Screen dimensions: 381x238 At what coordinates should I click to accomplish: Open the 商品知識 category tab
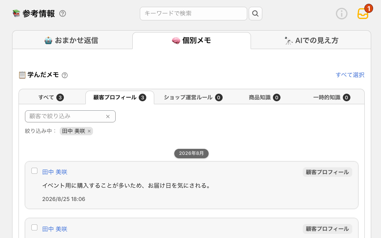tap(264, 97)
